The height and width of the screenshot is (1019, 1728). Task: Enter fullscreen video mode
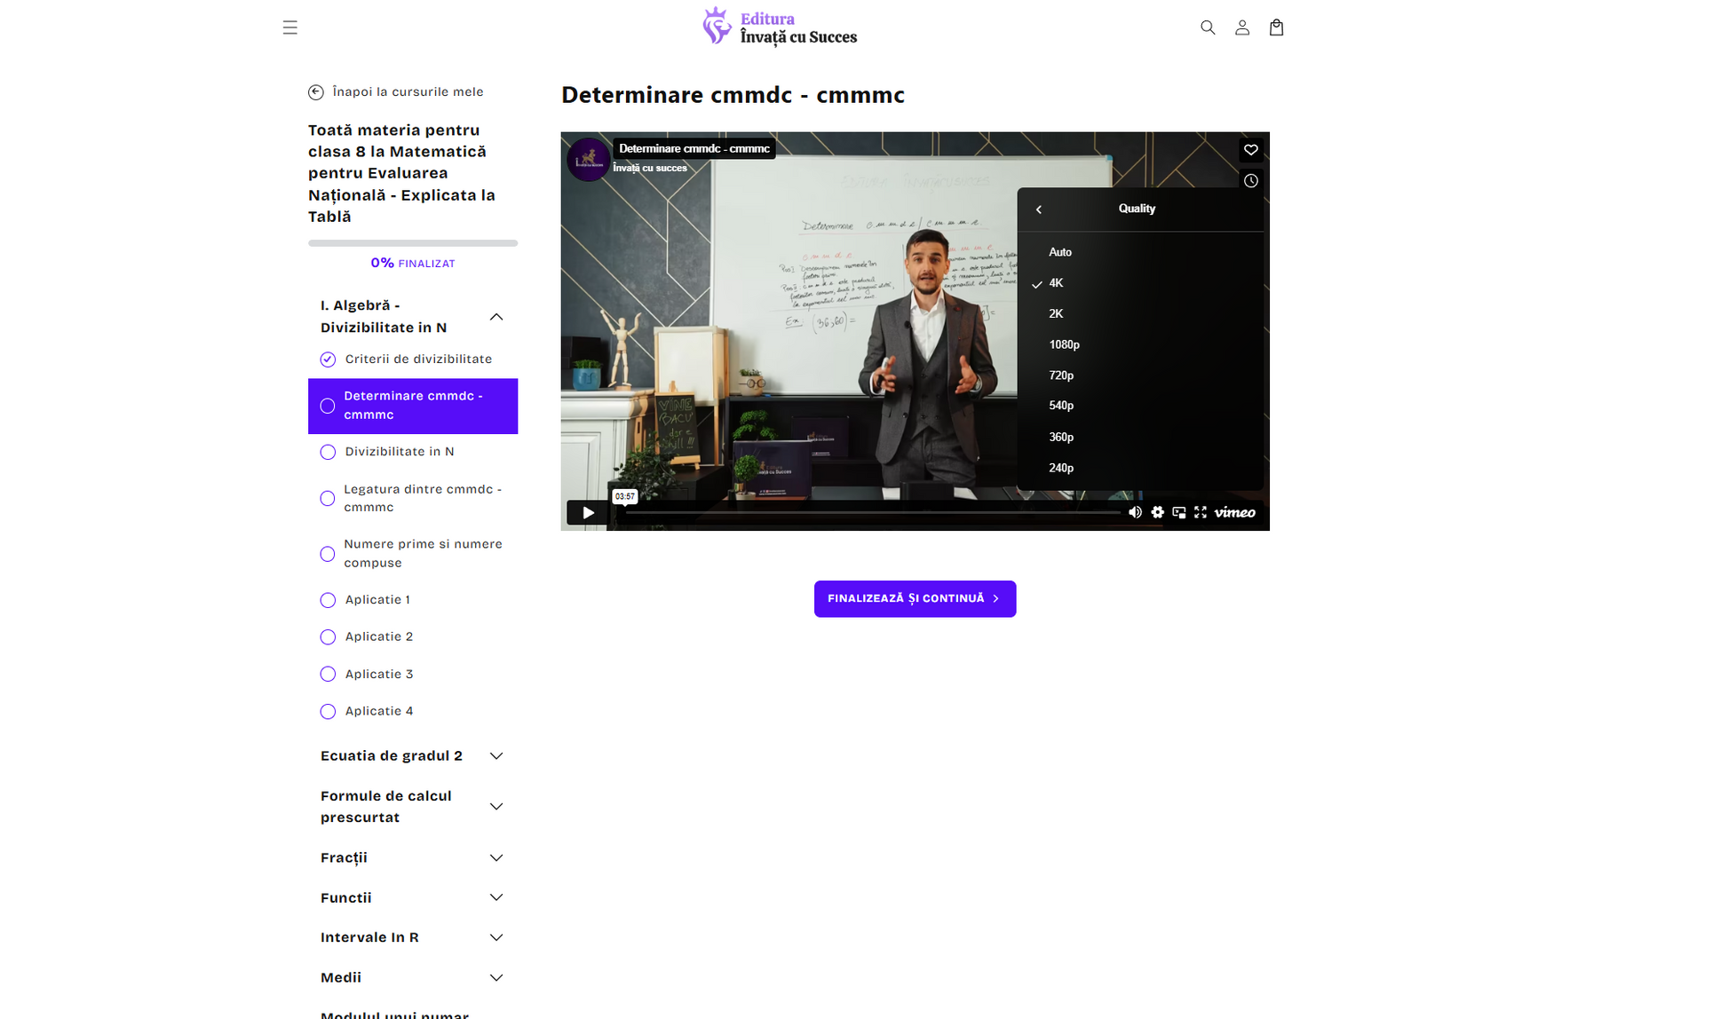pos(1200,512)
